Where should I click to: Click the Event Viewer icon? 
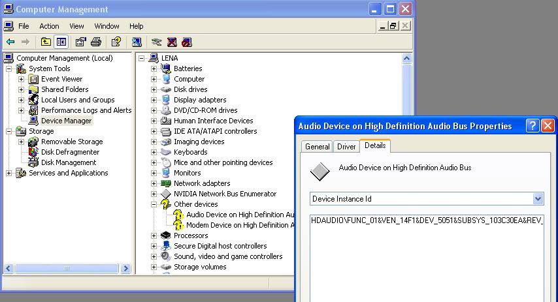point(33,79)
